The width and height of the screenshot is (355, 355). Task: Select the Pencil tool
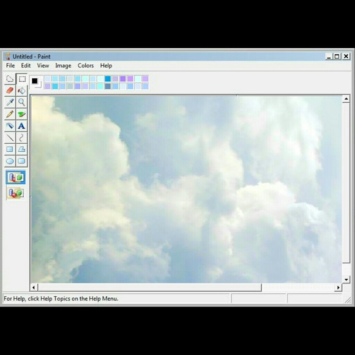tap(10, 114)
